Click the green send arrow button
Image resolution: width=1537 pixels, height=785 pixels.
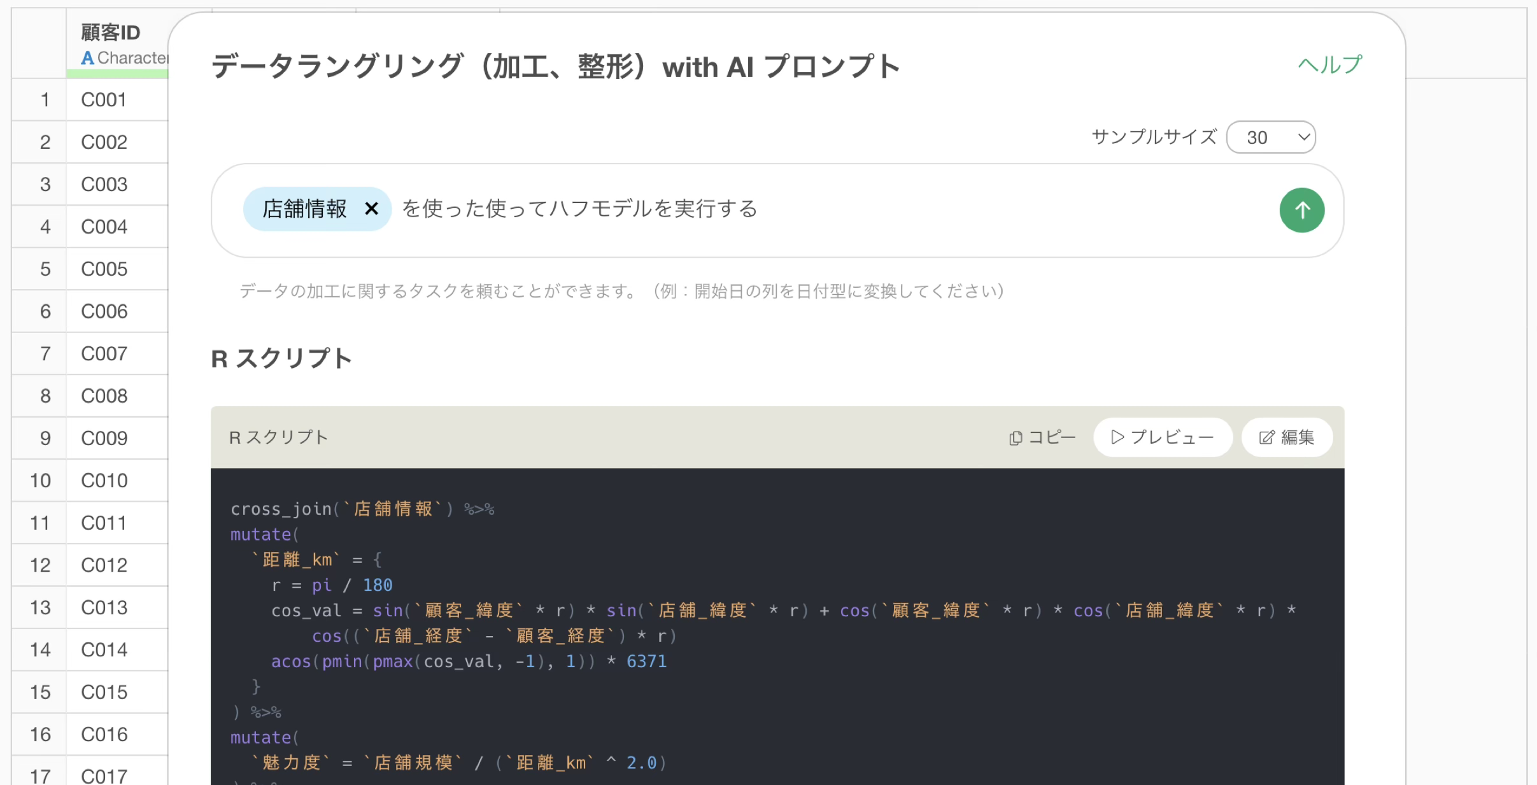[x=1301, y=210]
